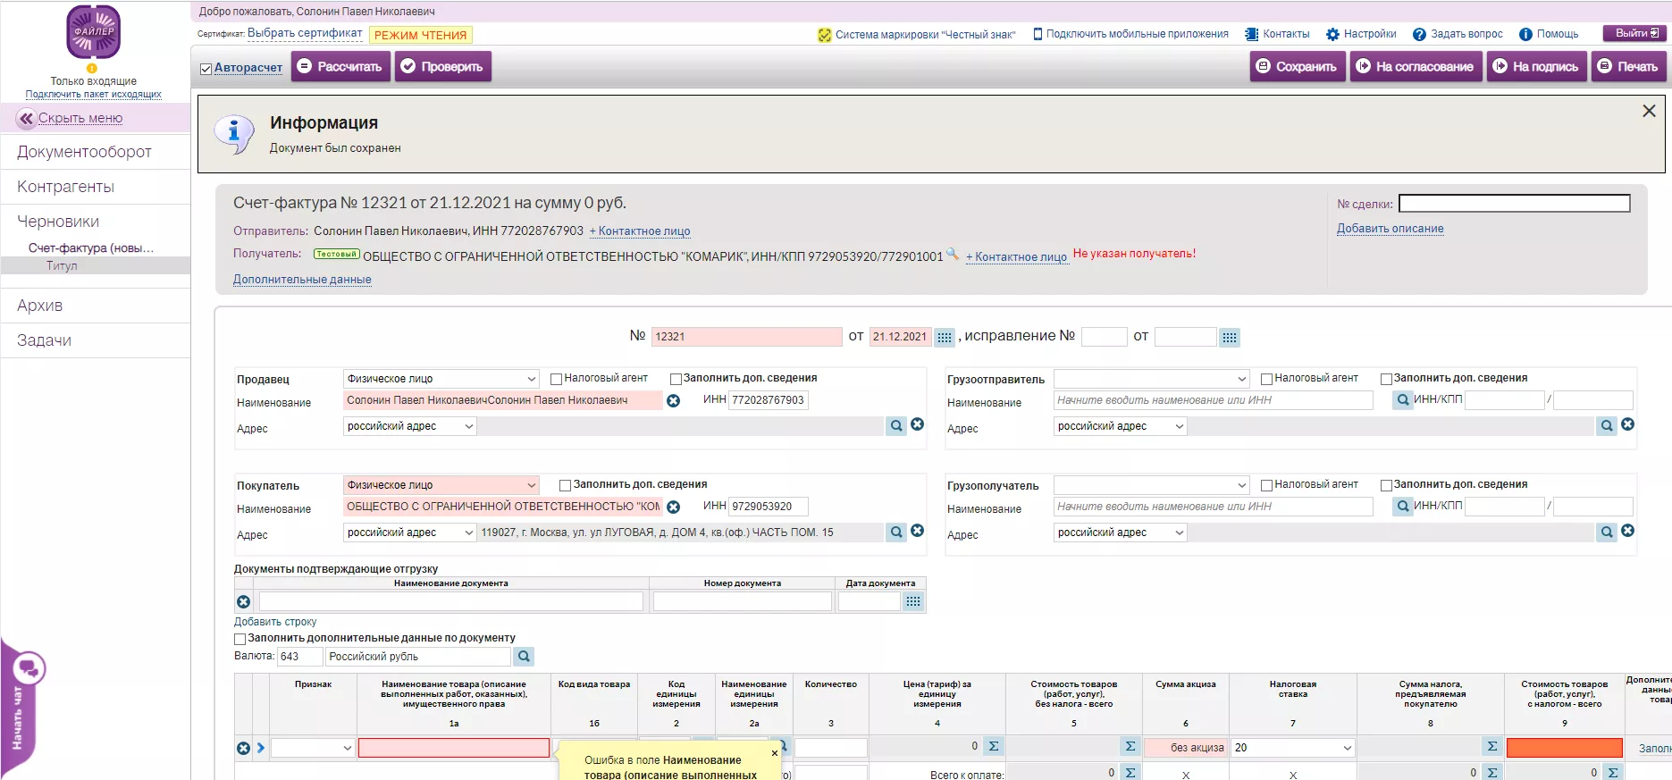The width and height of the screenshot is (1672, 780).
Task: Open tax rate dropdown showing 20
Action: [x=1293, y=748]
